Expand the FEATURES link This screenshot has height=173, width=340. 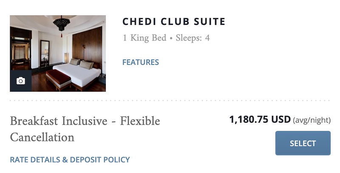(x=141, y=62)
